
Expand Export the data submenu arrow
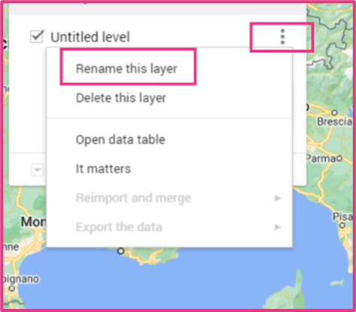coord(278,228)
